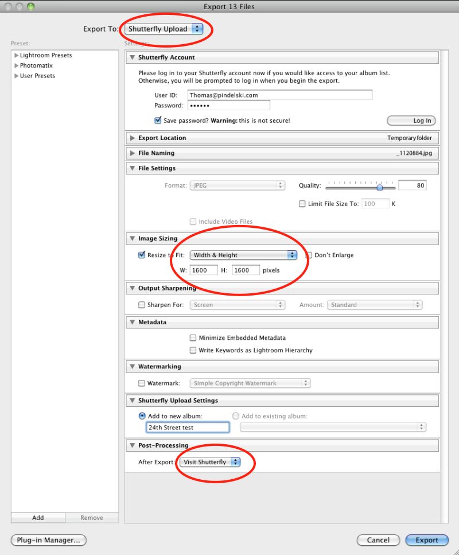Enable the Sharpen For checkbox
This screenshot has width=459, height=555.
pyautogui.click(x=142, y=305)
